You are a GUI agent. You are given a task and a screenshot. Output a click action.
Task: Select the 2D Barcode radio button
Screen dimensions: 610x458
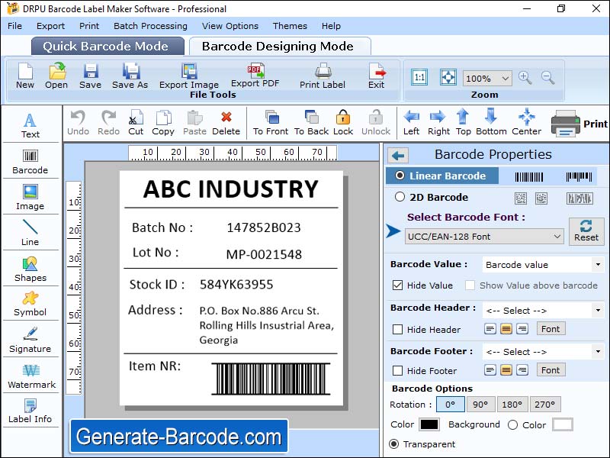[400, 197]
